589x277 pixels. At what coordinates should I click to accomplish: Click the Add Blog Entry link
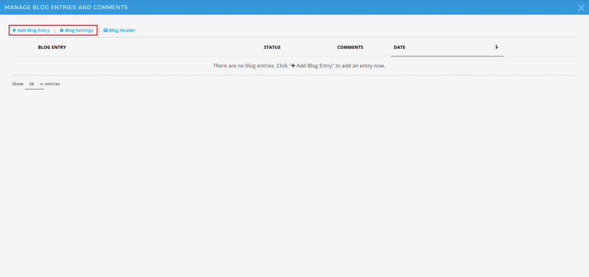pyautogui.click(x=31, y=30)
